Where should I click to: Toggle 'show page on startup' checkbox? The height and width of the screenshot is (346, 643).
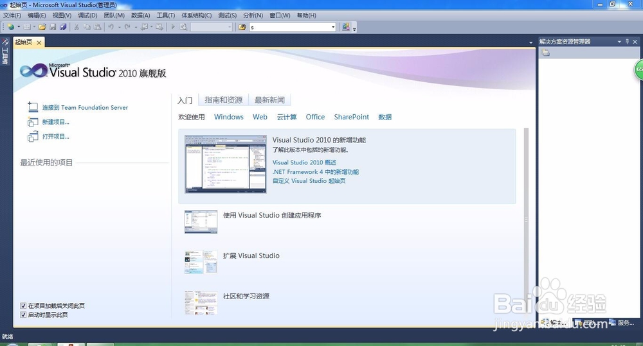coord(23,315)
